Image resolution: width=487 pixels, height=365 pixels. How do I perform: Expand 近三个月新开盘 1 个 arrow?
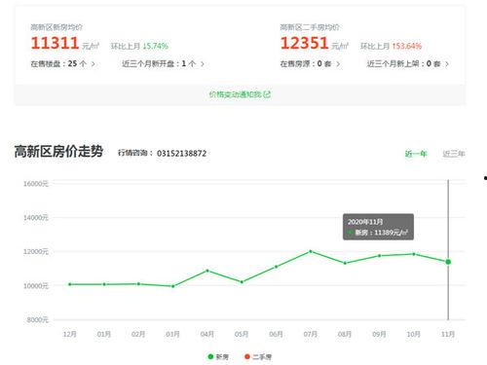click(x=203, y=64)
